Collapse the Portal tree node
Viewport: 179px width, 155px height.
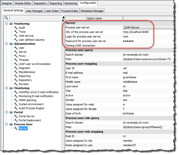click(x=6, y=112)
